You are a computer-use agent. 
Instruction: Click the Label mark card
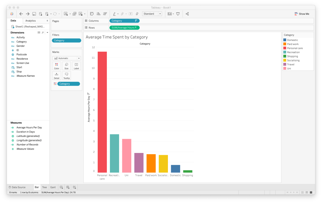point(76,66)
